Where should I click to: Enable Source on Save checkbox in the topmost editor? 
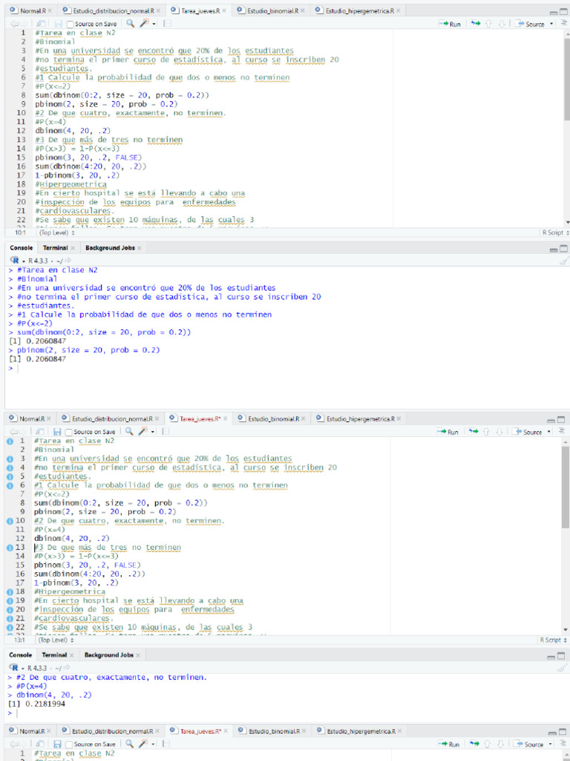(71, 25)
